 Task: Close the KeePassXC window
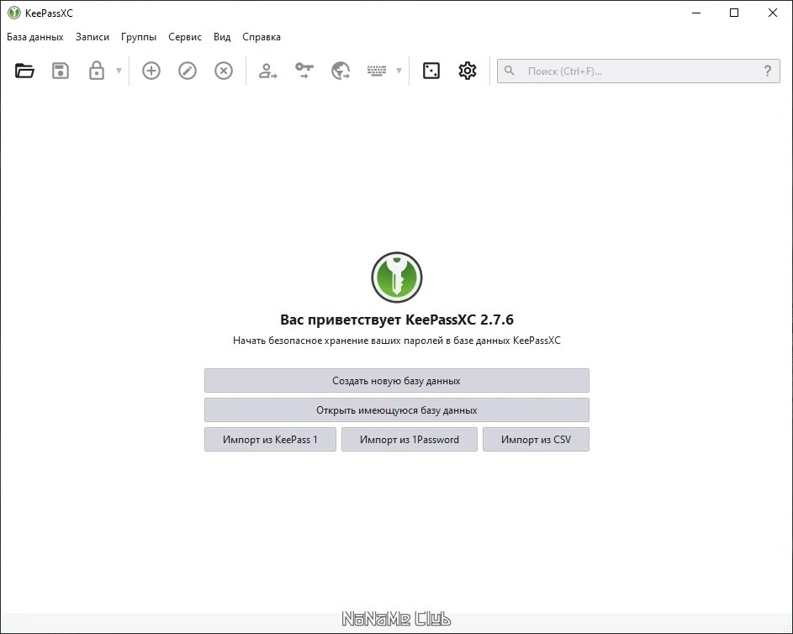tap(773, 13)
